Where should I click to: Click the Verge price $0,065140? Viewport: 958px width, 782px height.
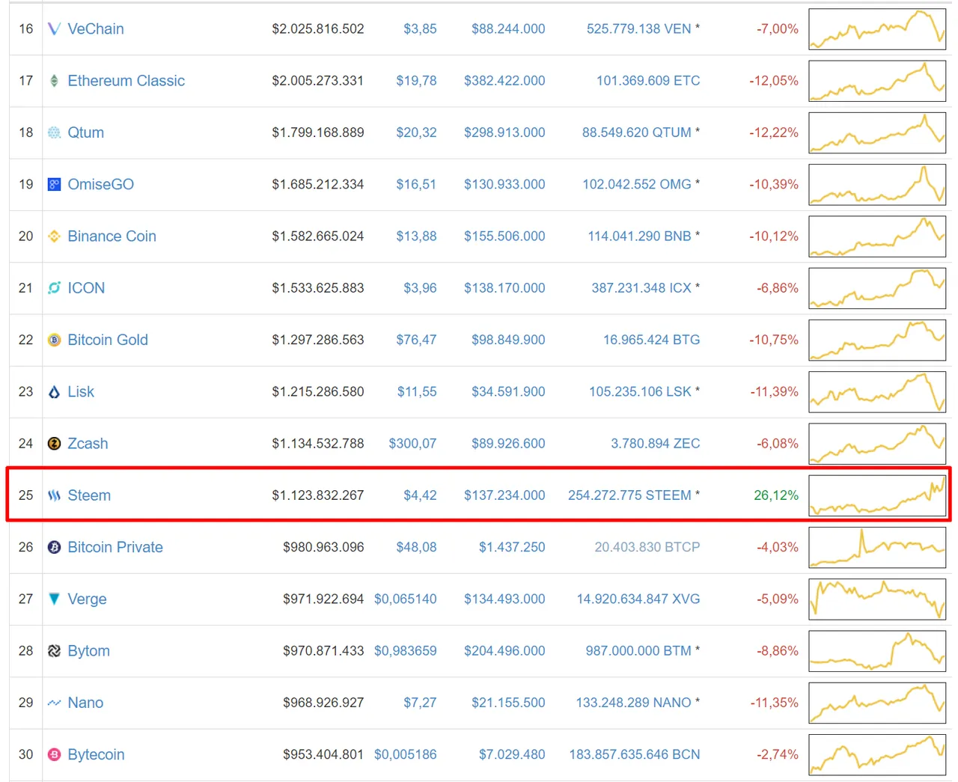pyautogui.click(x=406, y=599)
